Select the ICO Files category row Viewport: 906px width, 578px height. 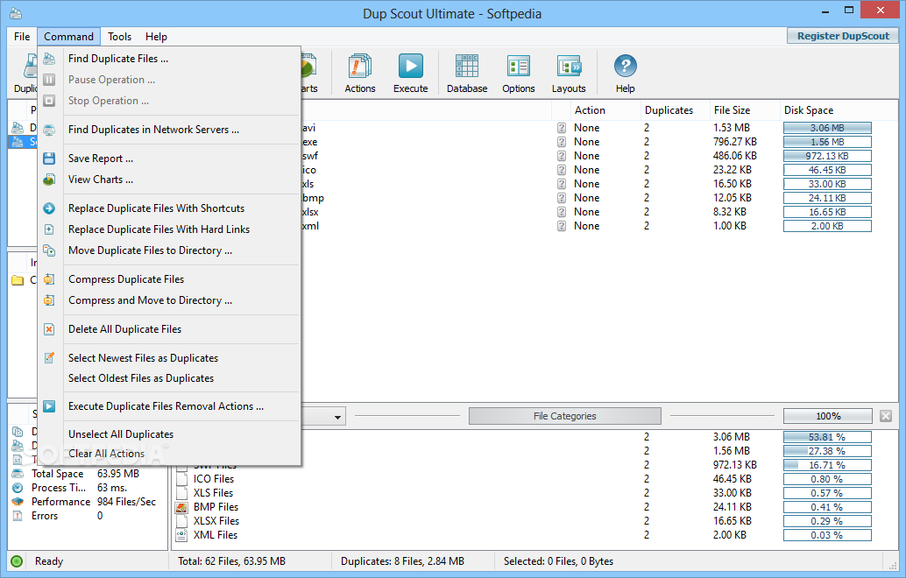coord(534,479)
